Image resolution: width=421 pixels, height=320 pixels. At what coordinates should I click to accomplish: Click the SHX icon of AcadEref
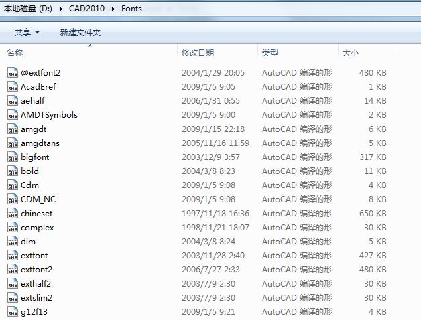click(x=13, y=86)
